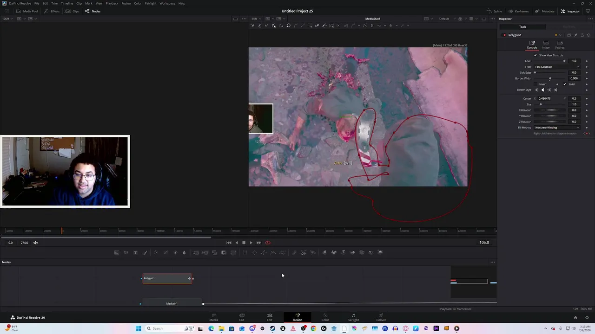This screenshot has width=595, height=334.
Task: Pin the Polygon1 inspector controls
Action: click(x=575, y=35)
